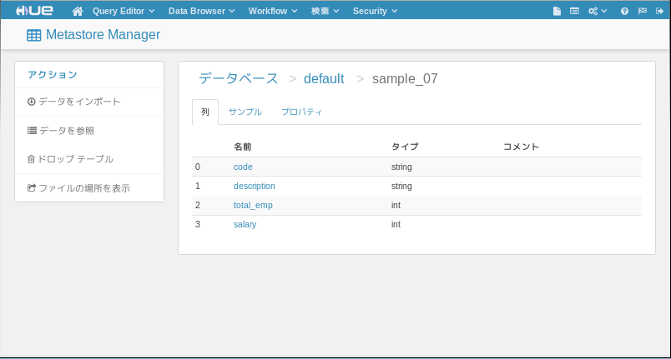Switch to the プロパティ tab

[x=301, y=112]
